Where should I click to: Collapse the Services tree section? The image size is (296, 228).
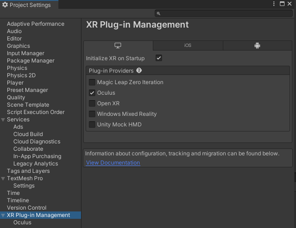point(3,120)
